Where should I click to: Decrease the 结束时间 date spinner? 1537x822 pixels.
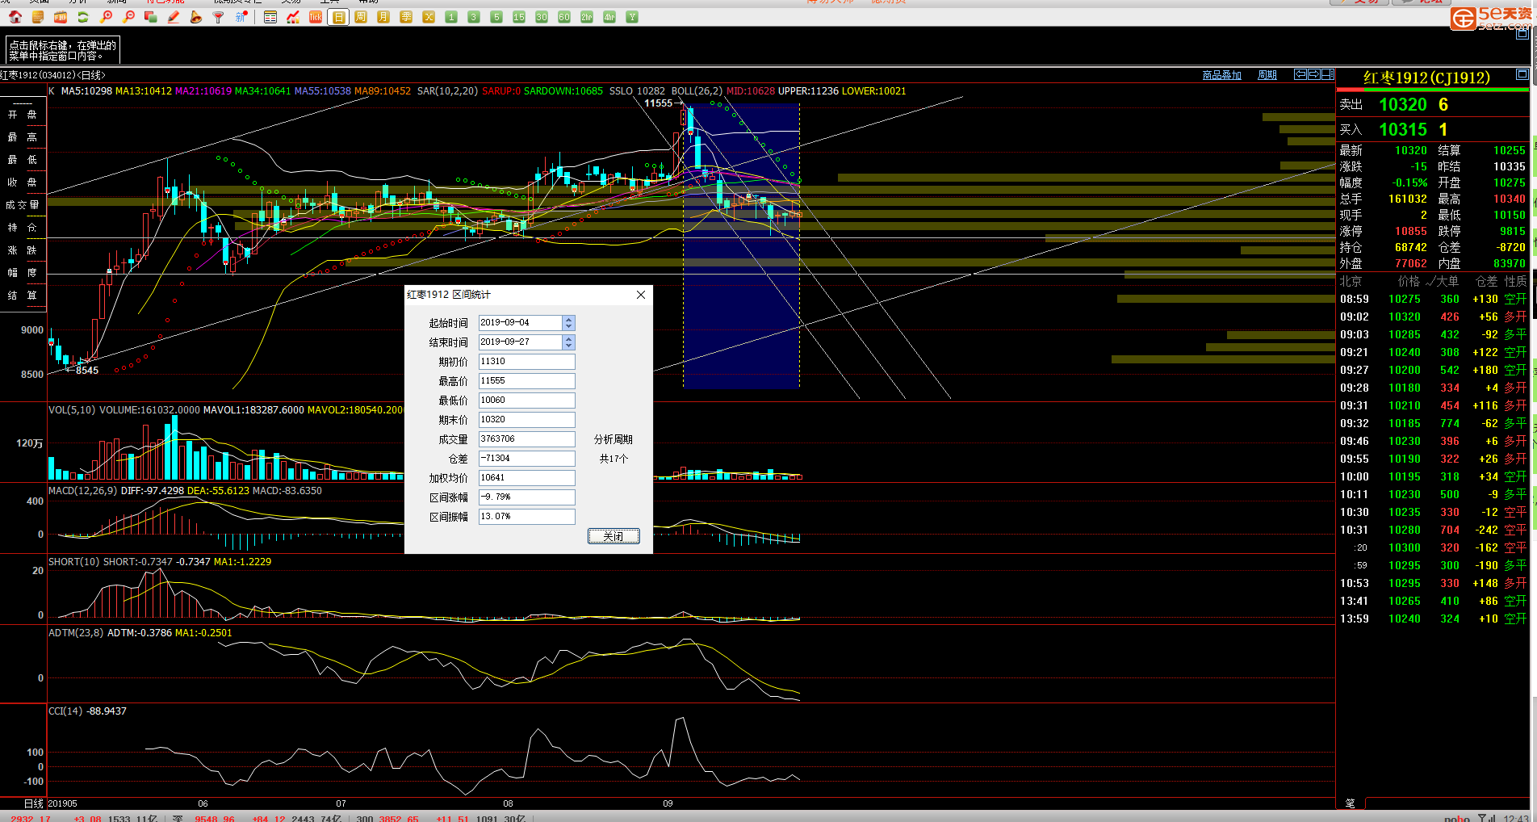[x=569, y=346]
